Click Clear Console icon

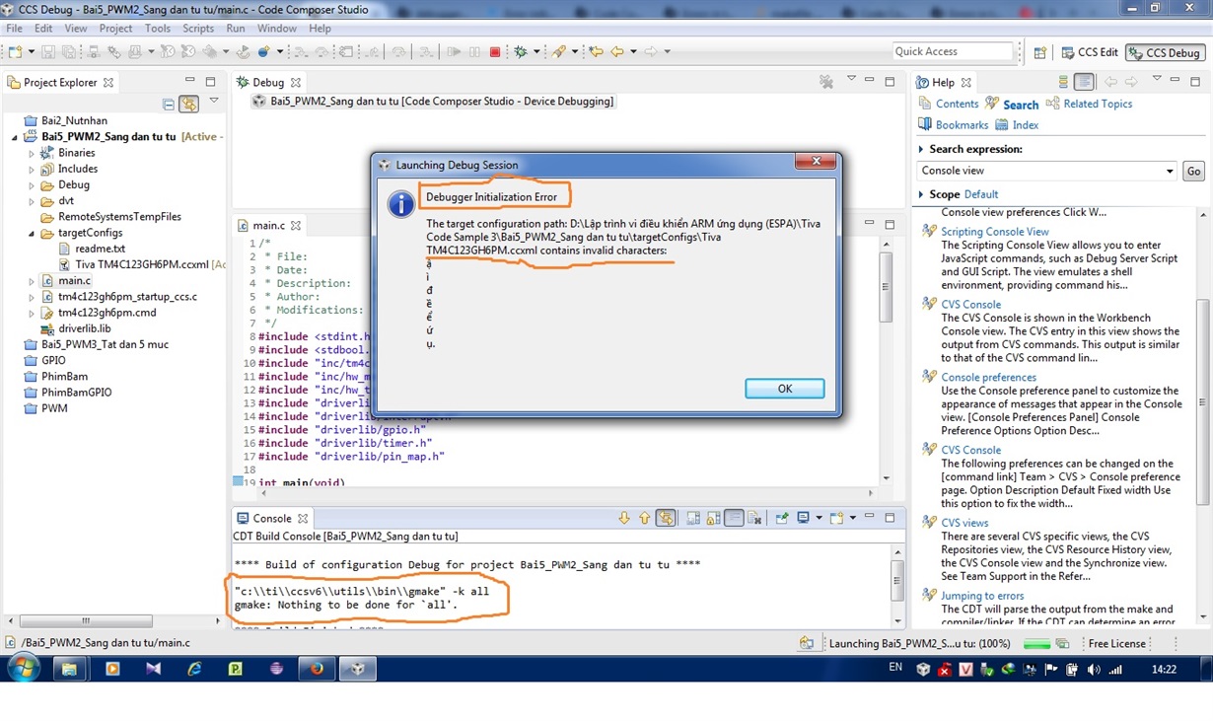coord(754,518)
